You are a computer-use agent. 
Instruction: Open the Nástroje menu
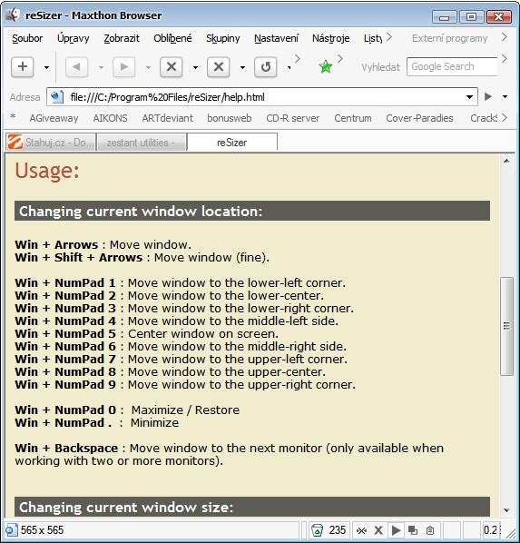tap(331, 38)
